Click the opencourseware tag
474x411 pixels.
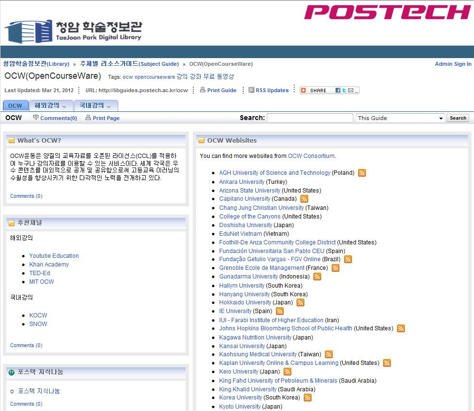155,77
